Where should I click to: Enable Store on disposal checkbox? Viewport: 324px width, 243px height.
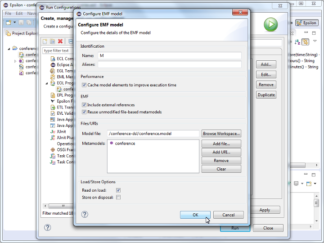click(118, 197)
